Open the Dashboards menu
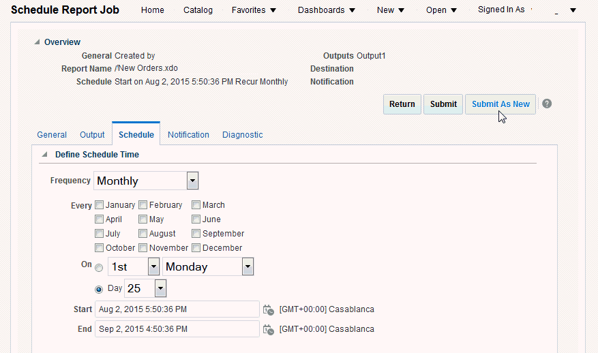Image resolution: width=598 pixels, height=353 pixels. [327, 10]
